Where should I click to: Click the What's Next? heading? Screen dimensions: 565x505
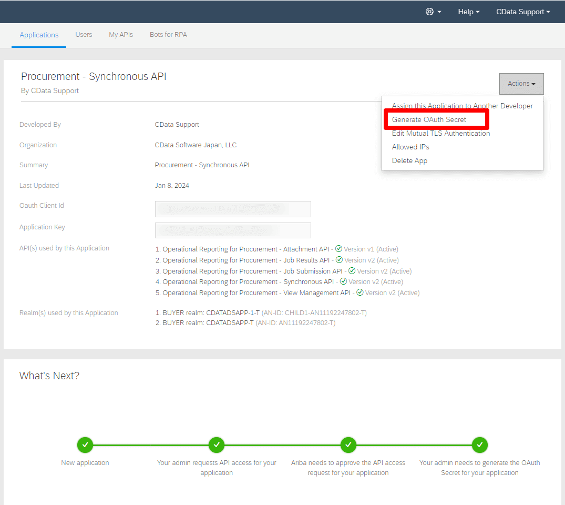point(49,376)
